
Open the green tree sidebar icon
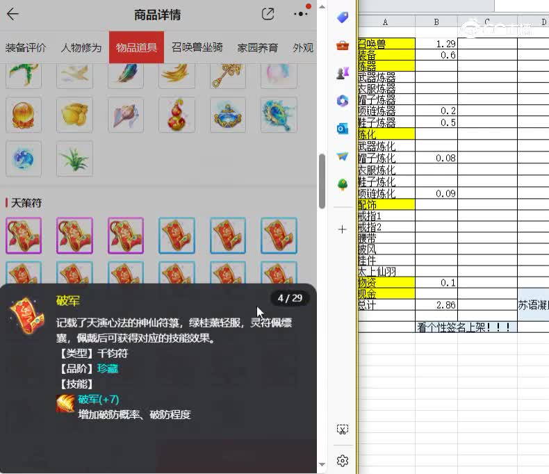pos(343,184)
